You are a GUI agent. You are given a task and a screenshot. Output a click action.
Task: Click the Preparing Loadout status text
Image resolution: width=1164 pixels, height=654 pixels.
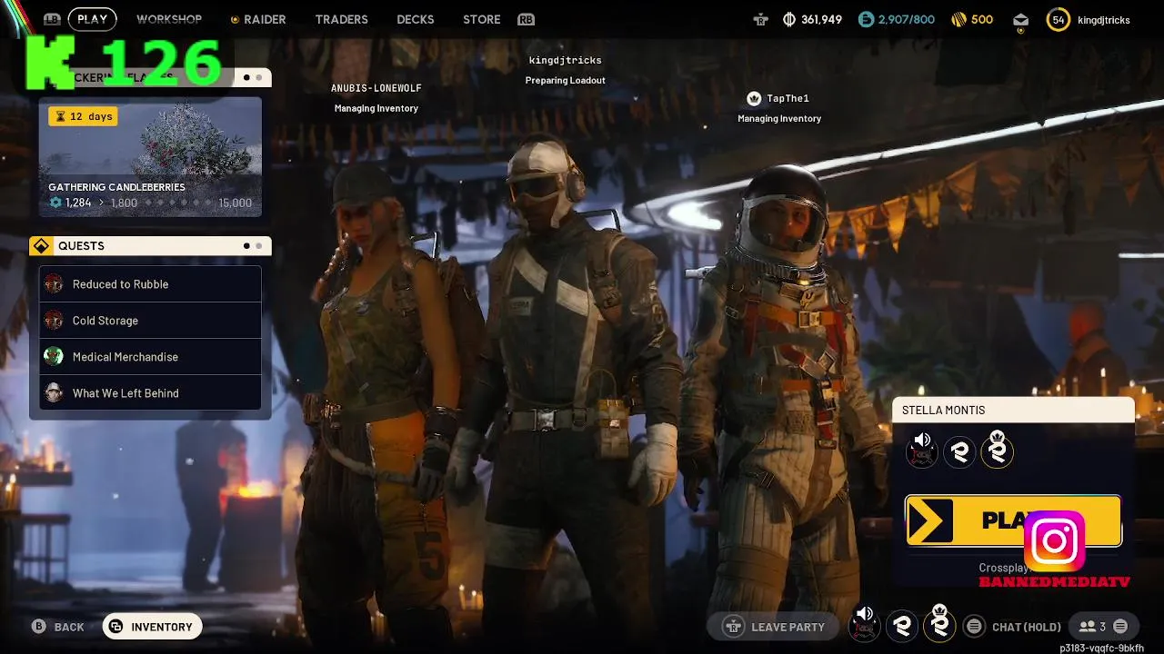(x=566, y=81)
